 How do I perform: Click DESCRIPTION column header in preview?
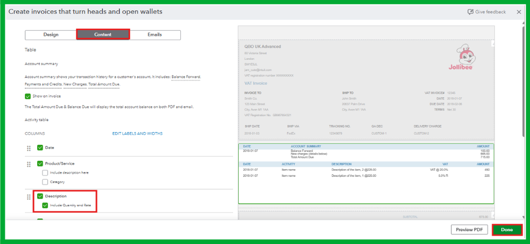click(341, 164)
